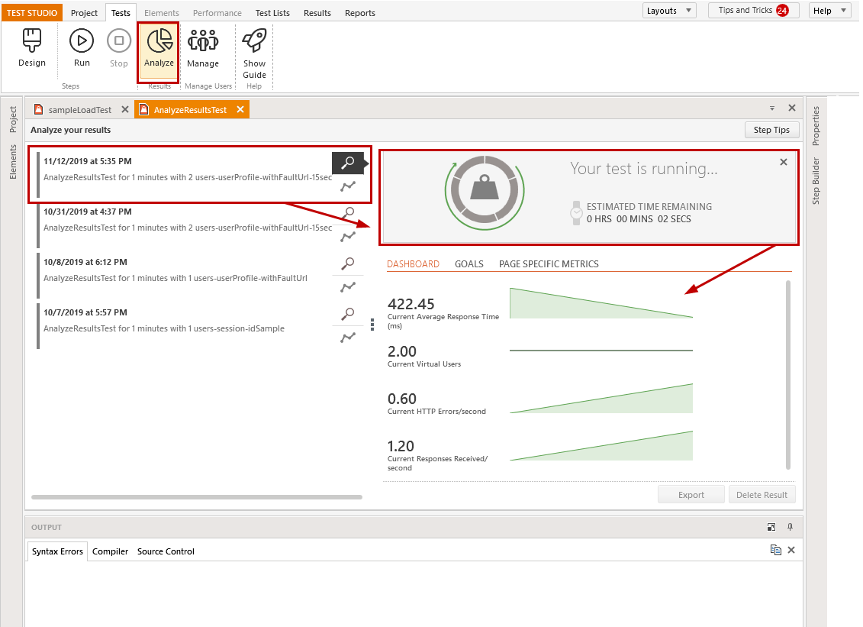Select the 11/12/2019 at 5:35 PM result
863x627 pixels.
click(185, 174)
